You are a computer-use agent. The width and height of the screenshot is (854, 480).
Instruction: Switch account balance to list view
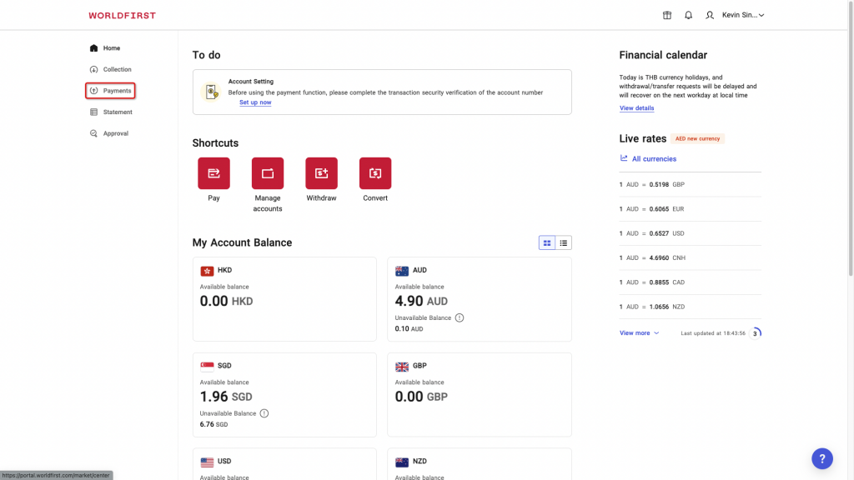pyautogui.click(x=564, y=243)
